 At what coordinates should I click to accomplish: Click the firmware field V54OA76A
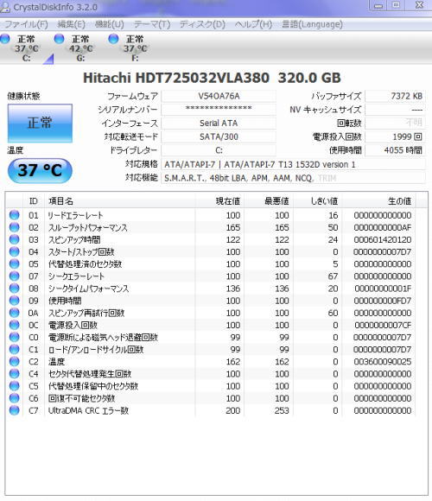click(x=219, y=96)
